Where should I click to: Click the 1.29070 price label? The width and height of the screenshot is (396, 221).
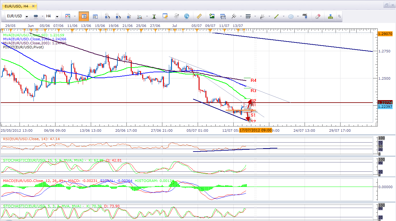pyautogui.click(x=385, y=34)
